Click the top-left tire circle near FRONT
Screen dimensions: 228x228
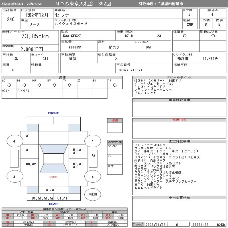pos(14,141)
